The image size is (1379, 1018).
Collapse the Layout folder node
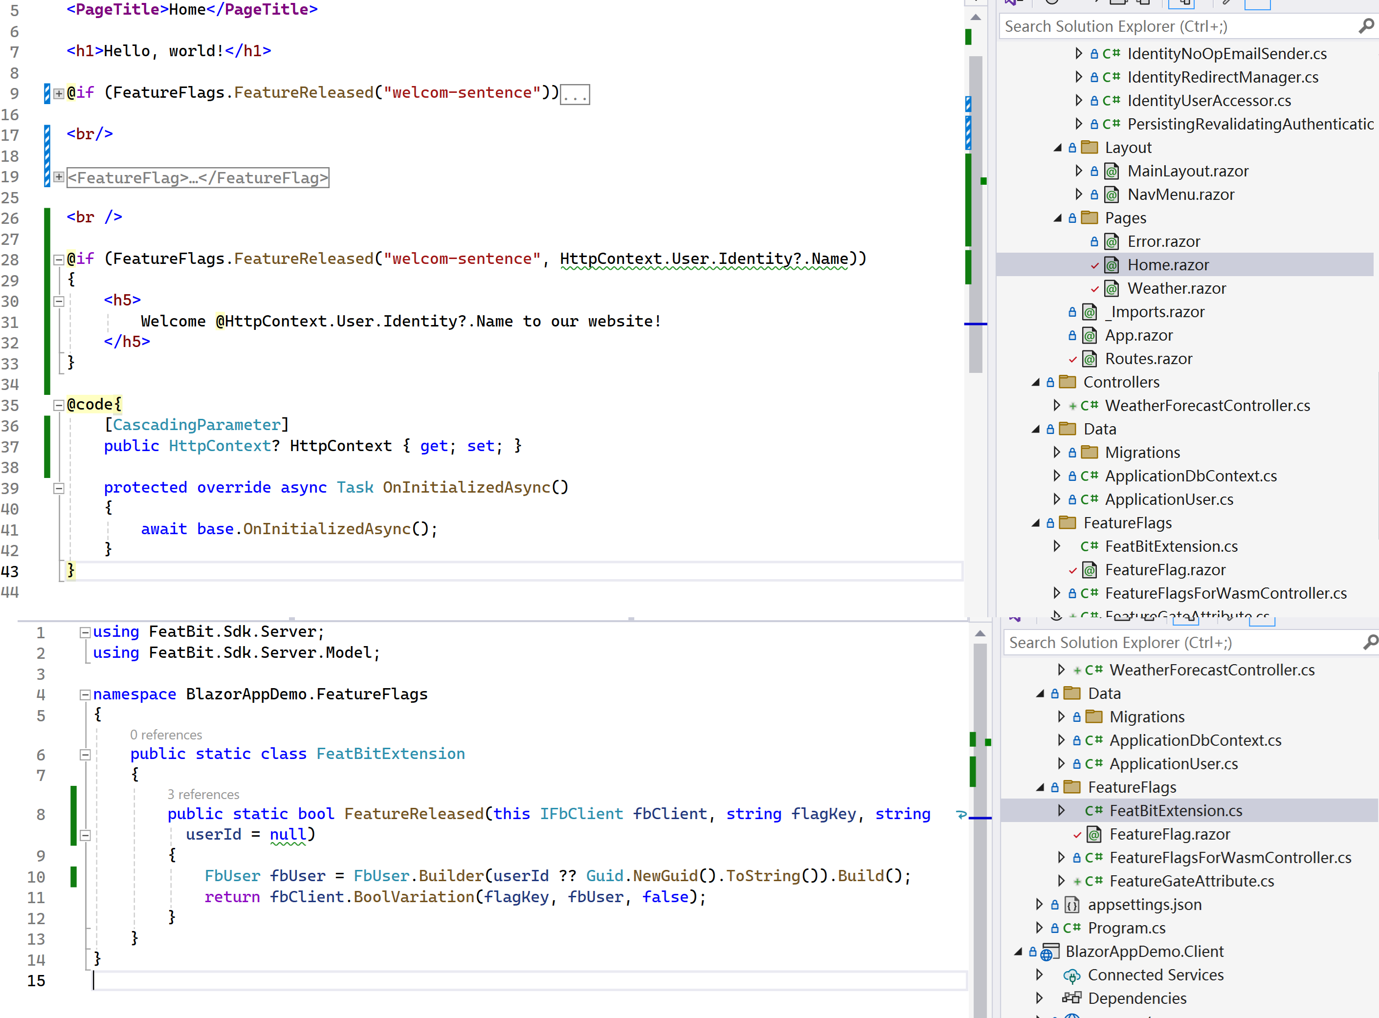(x=1057, y=148)
